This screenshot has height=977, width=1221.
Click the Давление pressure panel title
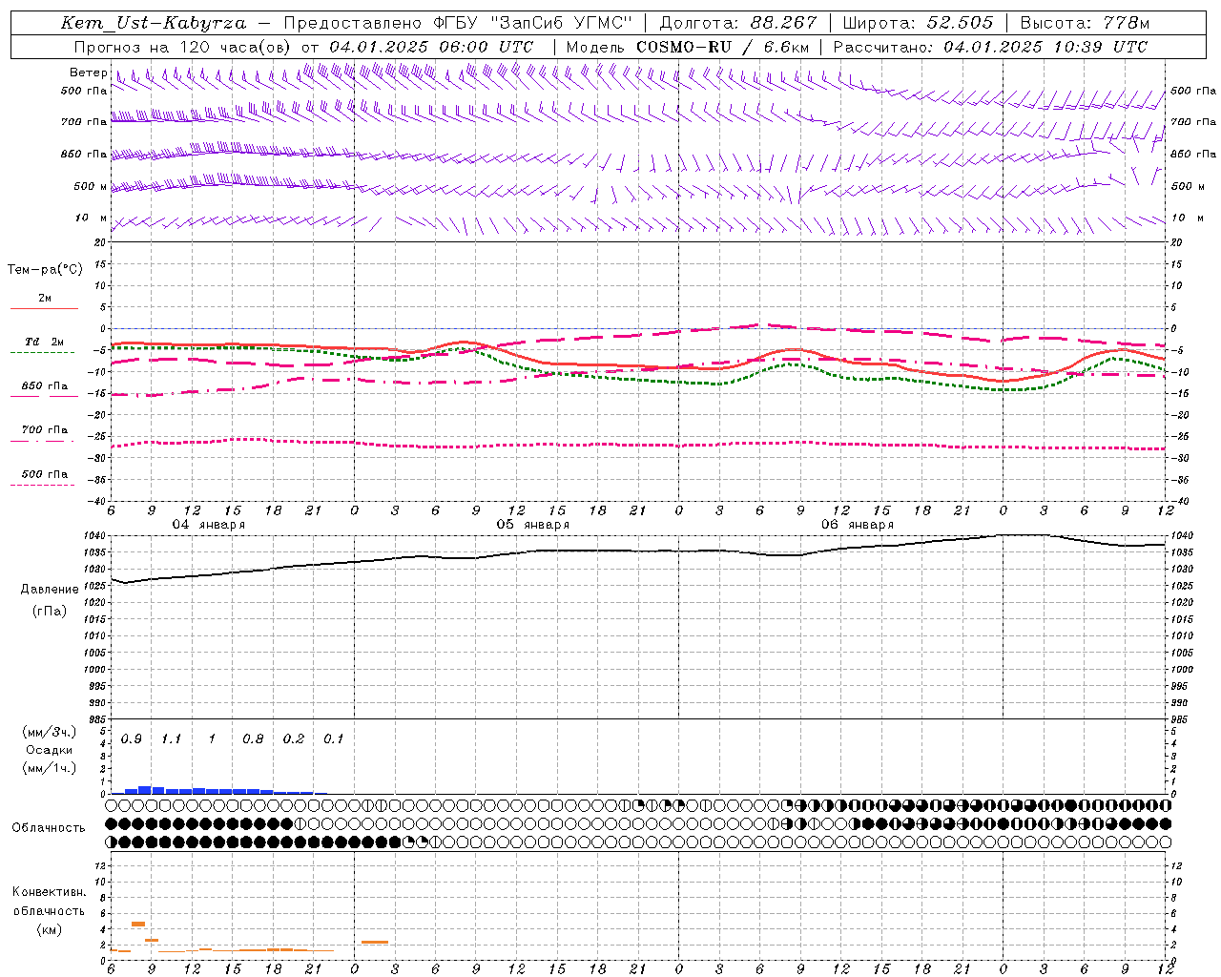[x=50, y=590]
